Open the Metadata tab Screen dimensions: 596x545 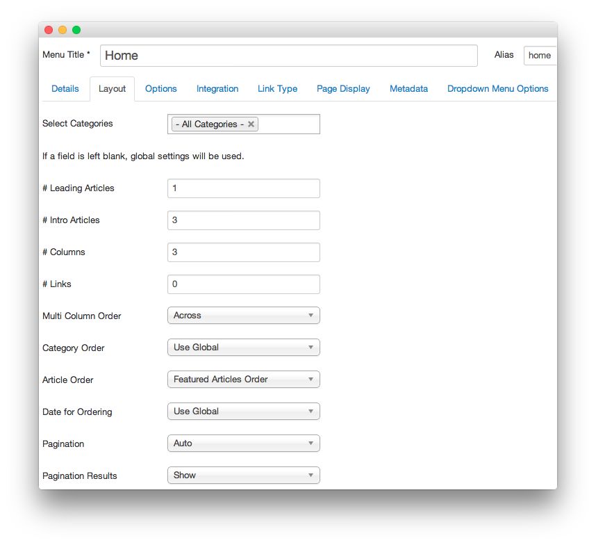[x=408, y=88]
